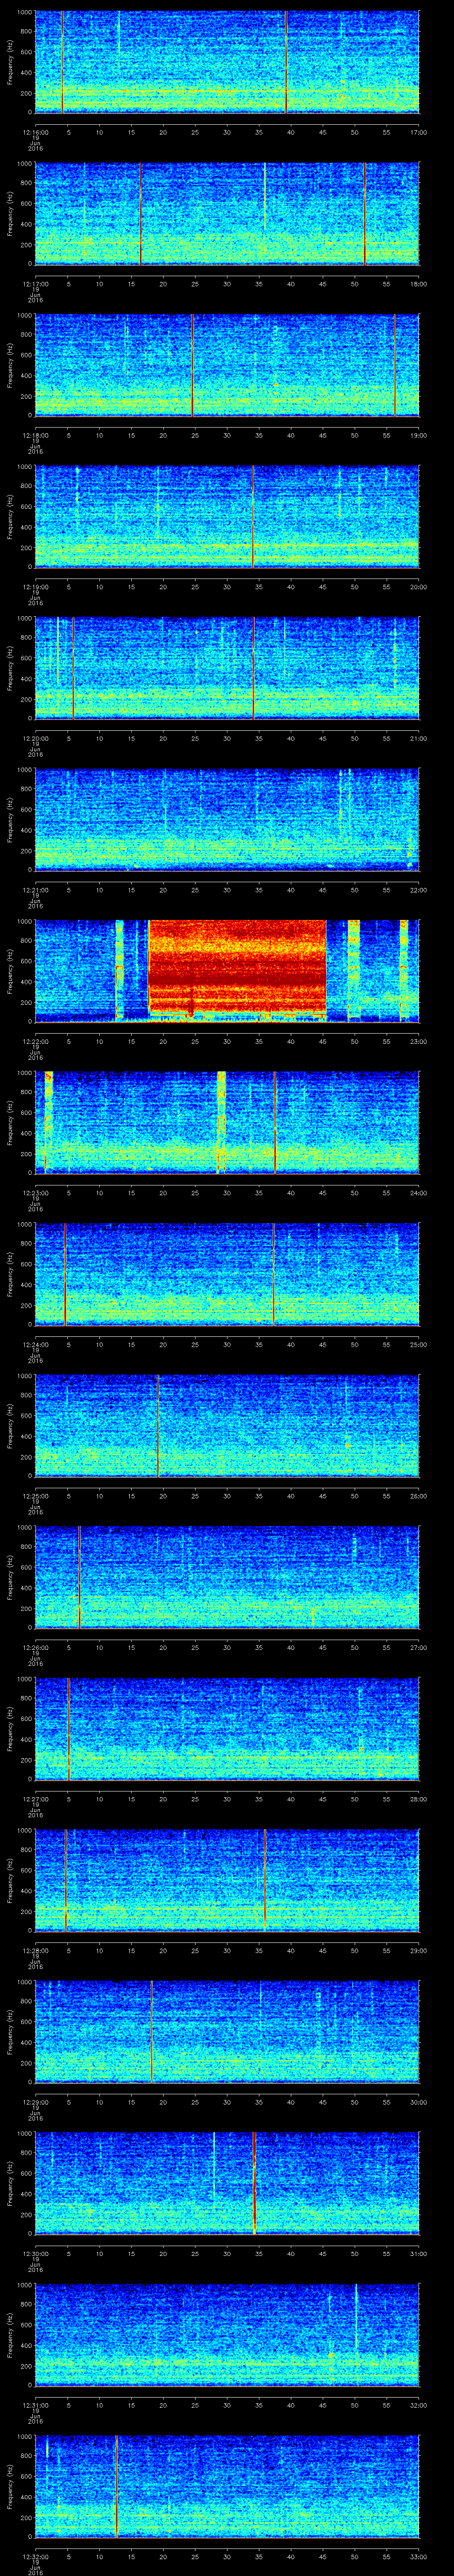The width and height of the screenshot is (454, 2576).
Task: Select the red line near 24 s in the 12:18 spectrogram
Action: tap(192, 365)
